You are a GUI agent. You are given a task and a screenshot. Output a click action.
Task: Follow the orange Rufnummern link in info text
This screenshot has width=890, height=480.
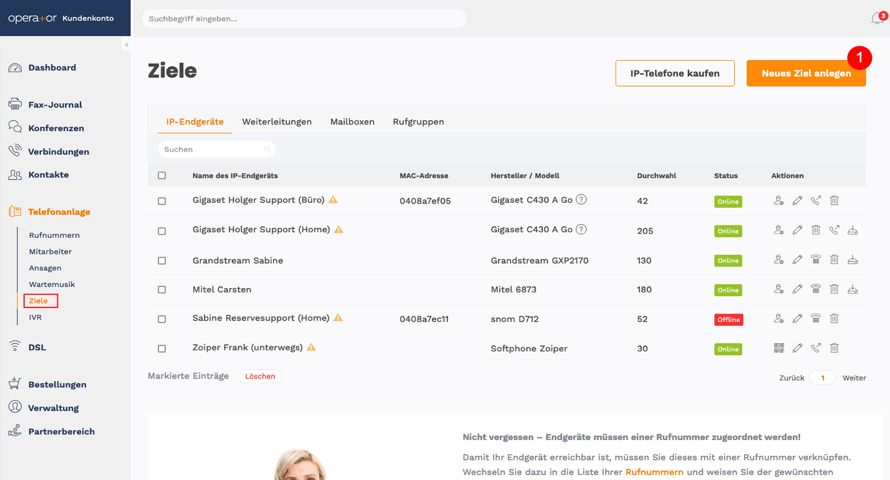point(654,472)
